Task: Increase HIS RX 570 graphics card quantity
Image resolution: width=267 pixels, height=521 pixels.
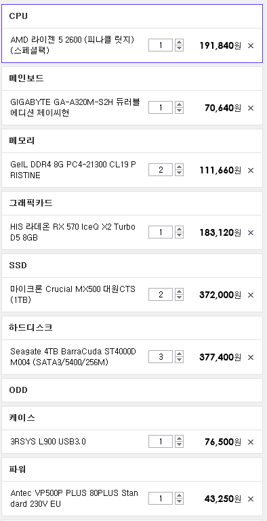Action: 179,229
